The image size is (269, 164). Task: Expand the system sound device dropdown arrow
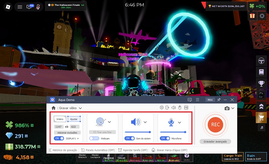click(145, 122)
